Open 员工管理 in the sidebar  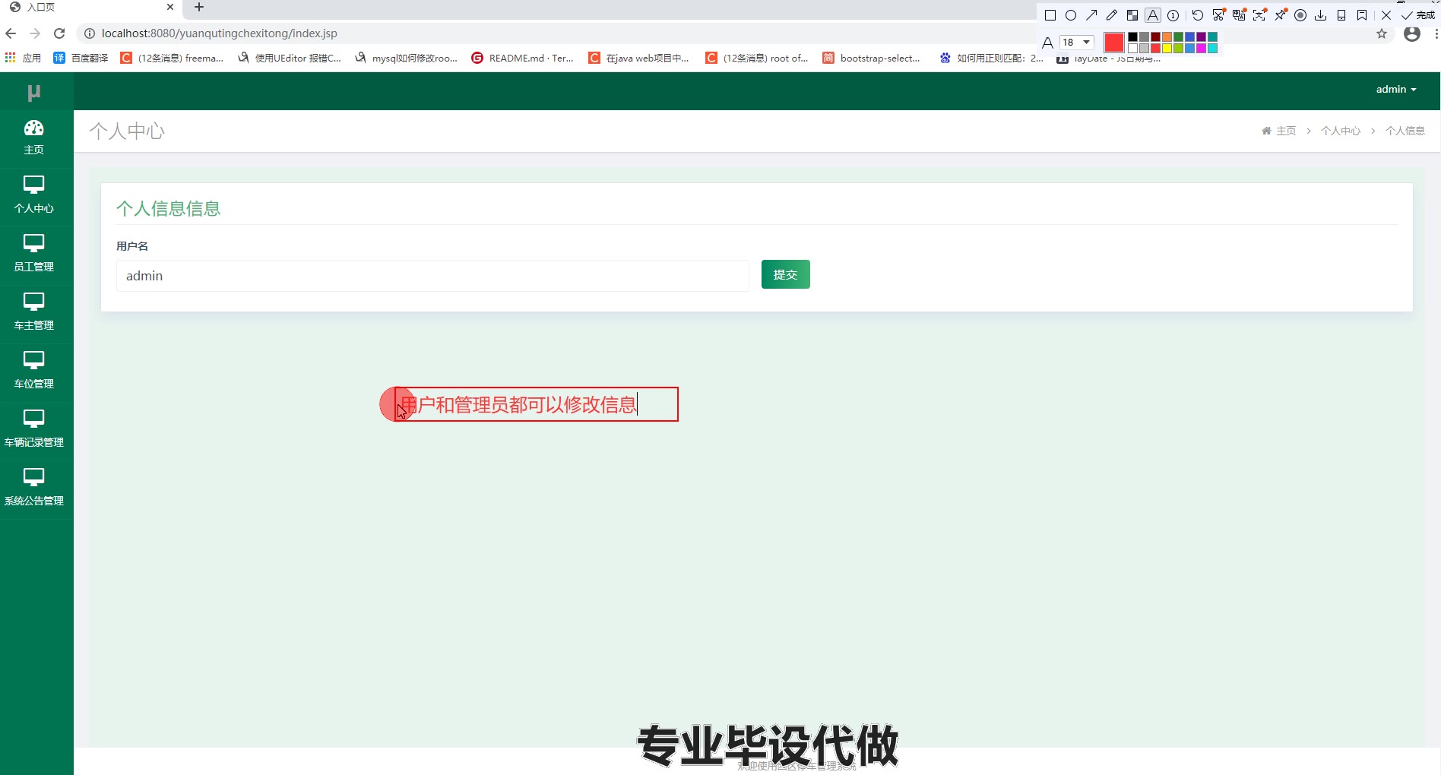coord(34,254)
